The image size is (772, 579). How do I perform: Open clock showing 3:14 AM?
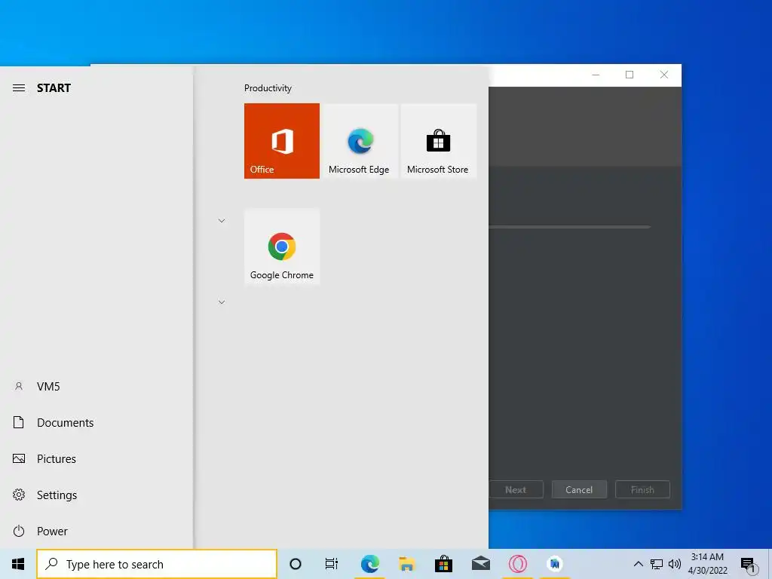pos(707,564)
